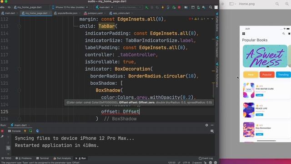This screenshot has height=164, width=291.
Task: Place cursor on the offset: Offset line
Action: point(120,112)
